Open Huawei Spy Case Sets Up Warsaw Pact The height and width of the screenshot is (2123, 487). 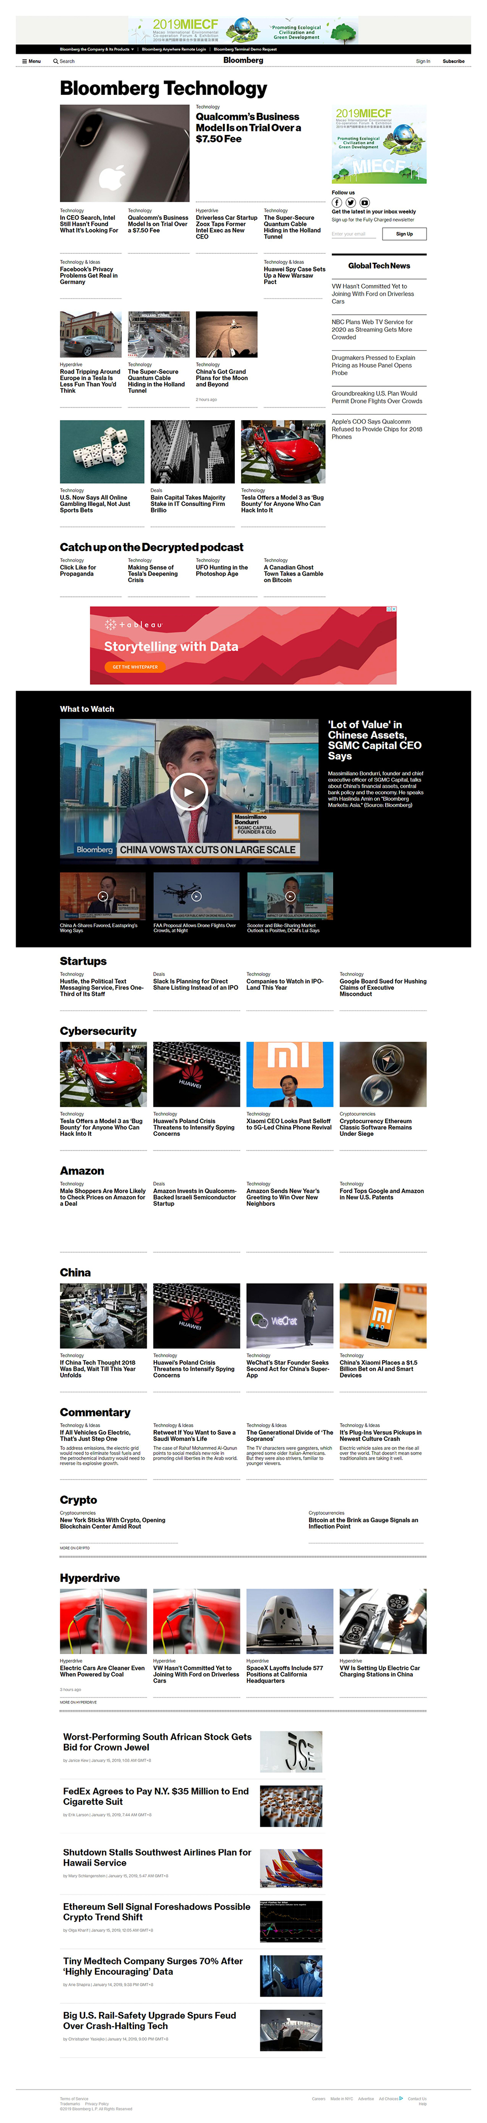(294, 275)
